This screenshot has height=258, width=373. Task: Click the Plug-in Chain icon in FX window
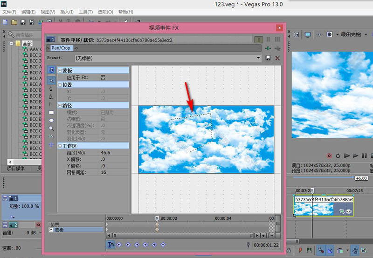268,48
